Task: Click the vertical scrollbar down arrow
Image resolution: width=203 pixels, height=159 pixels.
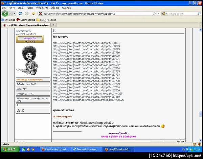Action: click(x=201, y=140)
